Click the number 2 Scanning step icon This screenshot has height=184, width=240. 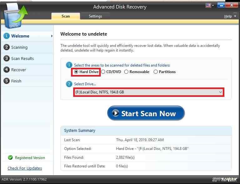[7, 47]
